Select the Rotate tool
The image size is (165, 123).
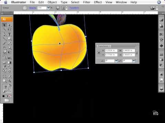click(4, 48)
